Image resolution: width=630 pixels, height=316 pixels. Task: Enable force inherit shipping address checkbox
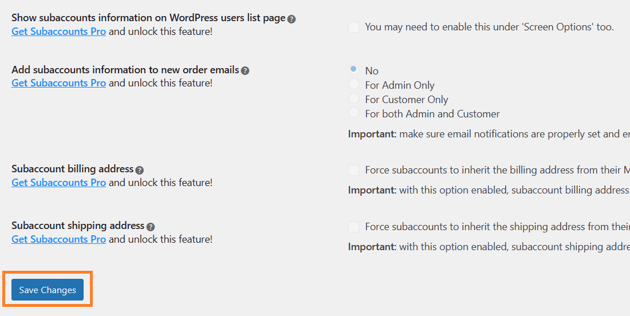pos(353,227)
